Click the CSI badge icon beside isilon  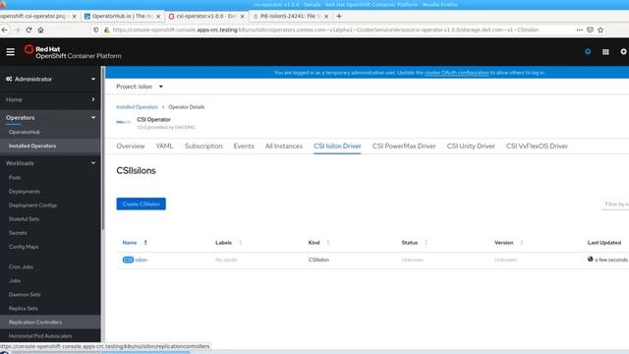128,260
